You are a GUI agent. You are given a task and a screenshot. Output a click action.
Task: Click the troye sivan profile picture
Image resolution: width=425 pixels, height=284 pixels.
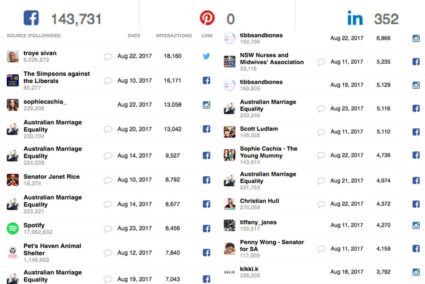coord(13,56)
